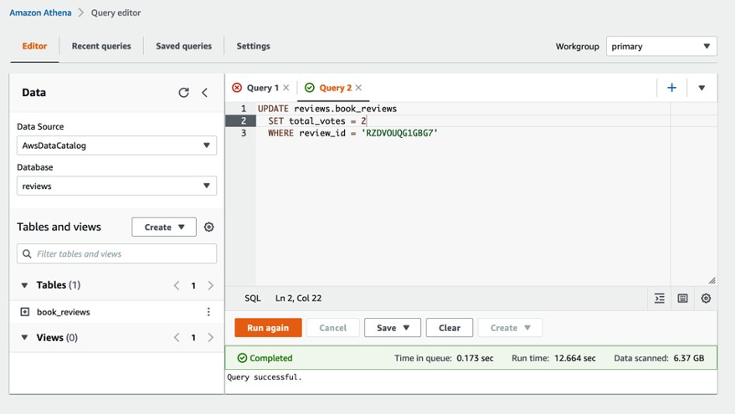The image size is (736, 414).
Task: Click line number 2 in editor gutter
Action: point(243,121)
